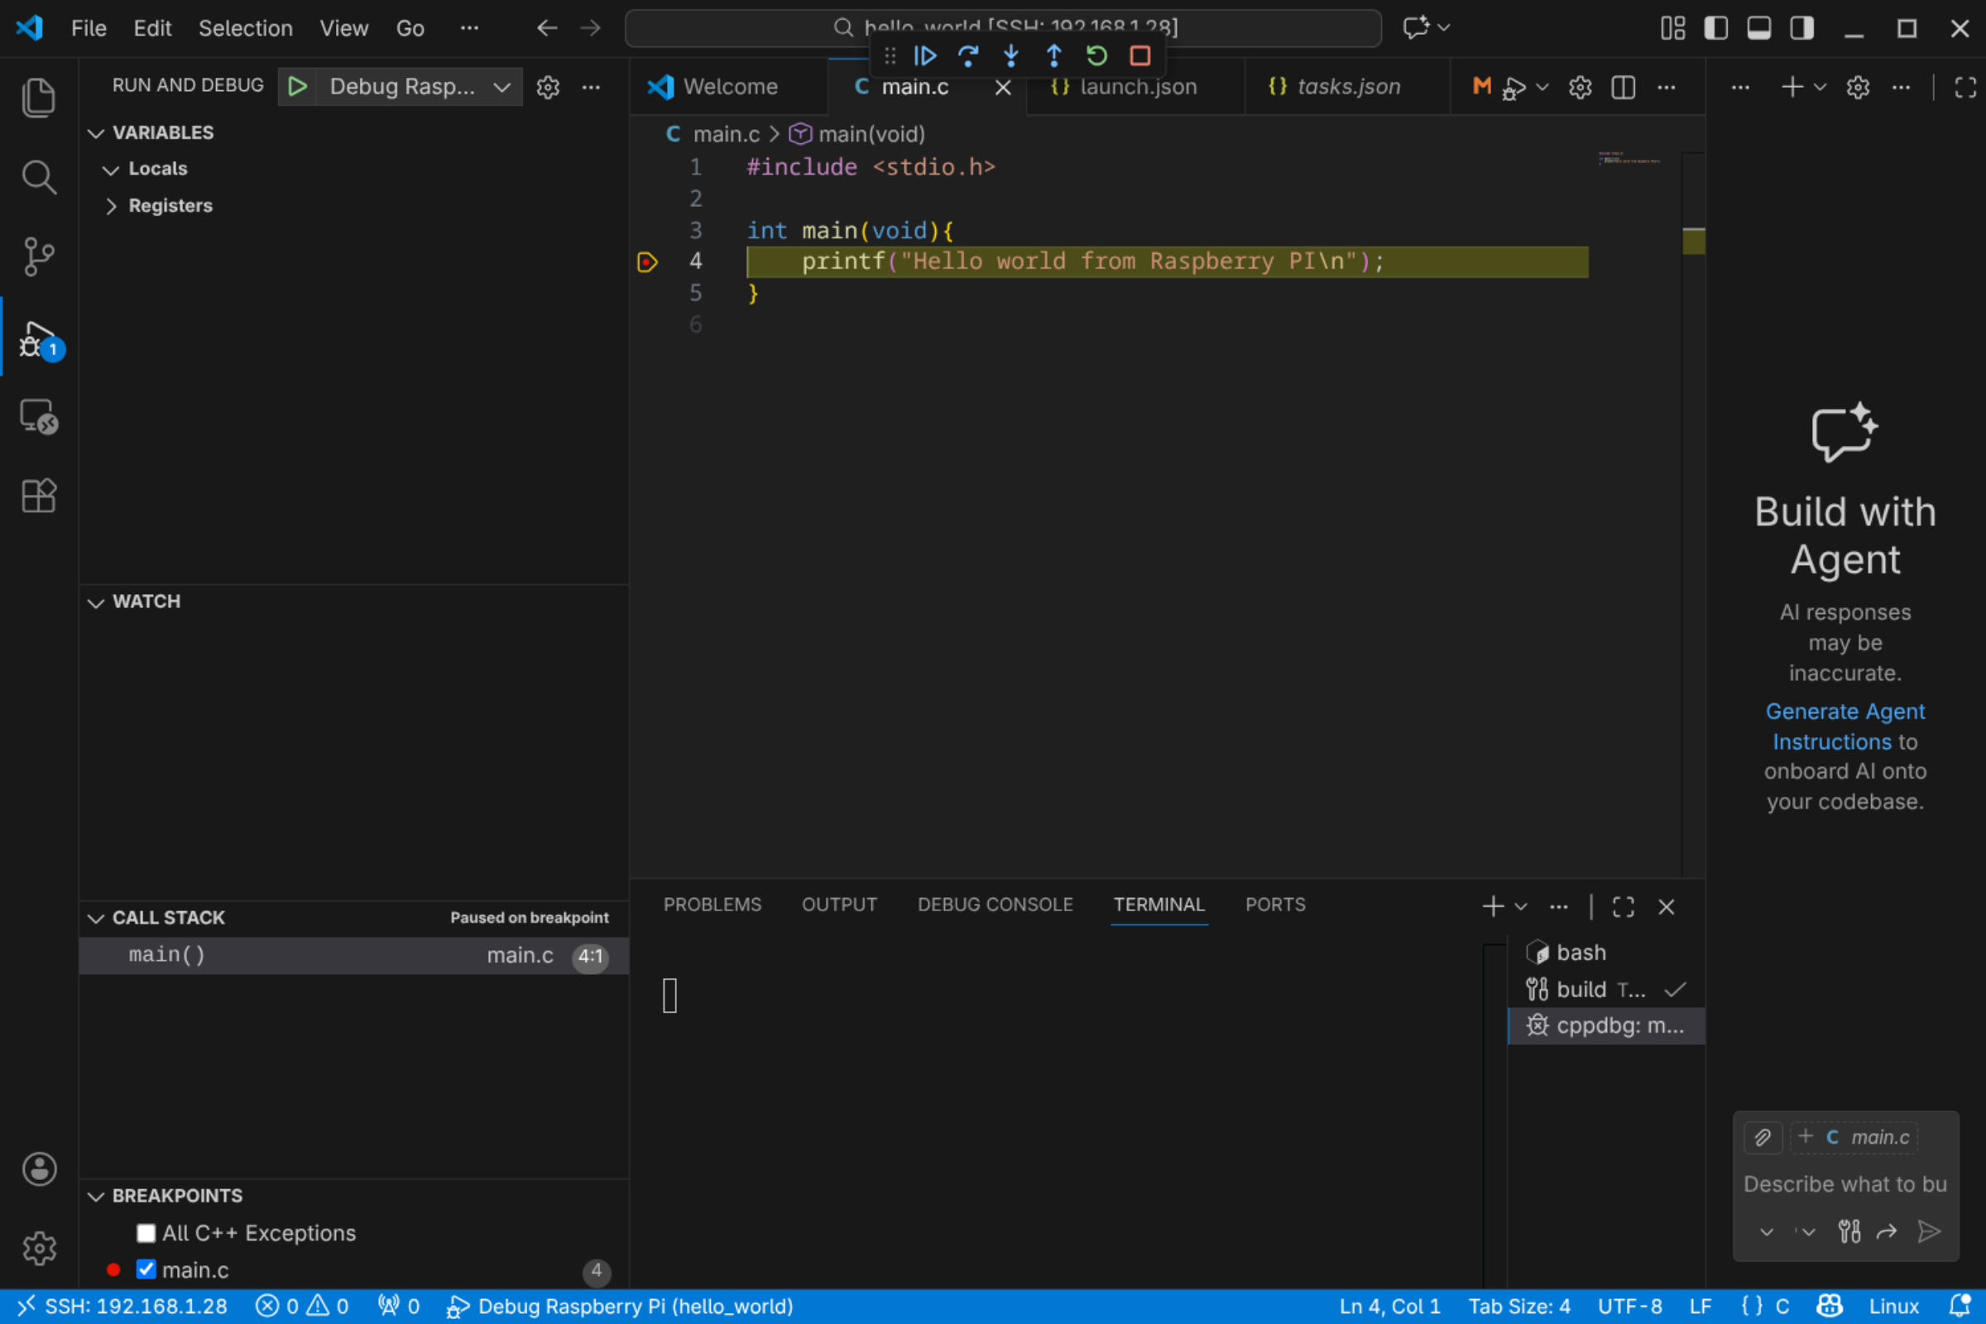
Task: Click Continue in the debug toolbar
Action: (924, 55)
